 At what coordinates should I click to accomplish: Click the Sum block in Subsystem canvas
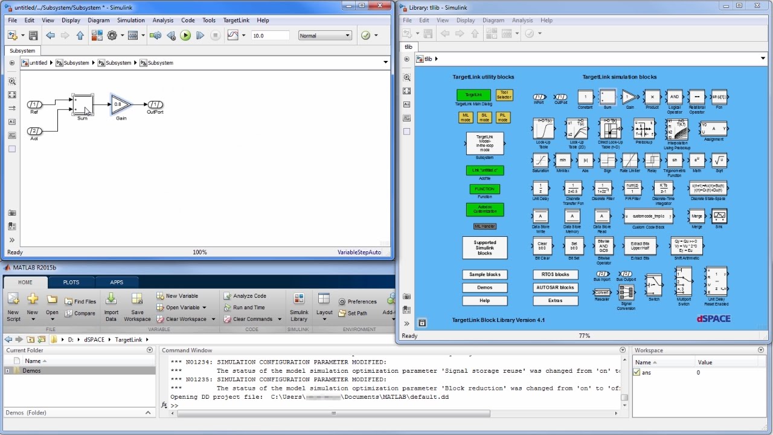click(x=83, y=105)
